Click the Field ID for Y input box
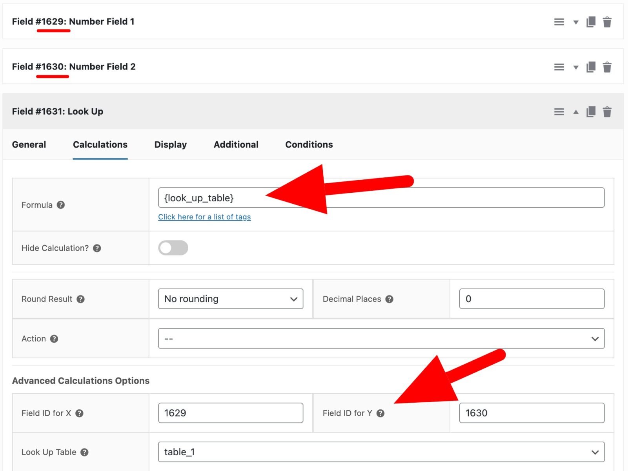Image resolution: width=628 pixels, height=471 pixels. click(532, 413)
